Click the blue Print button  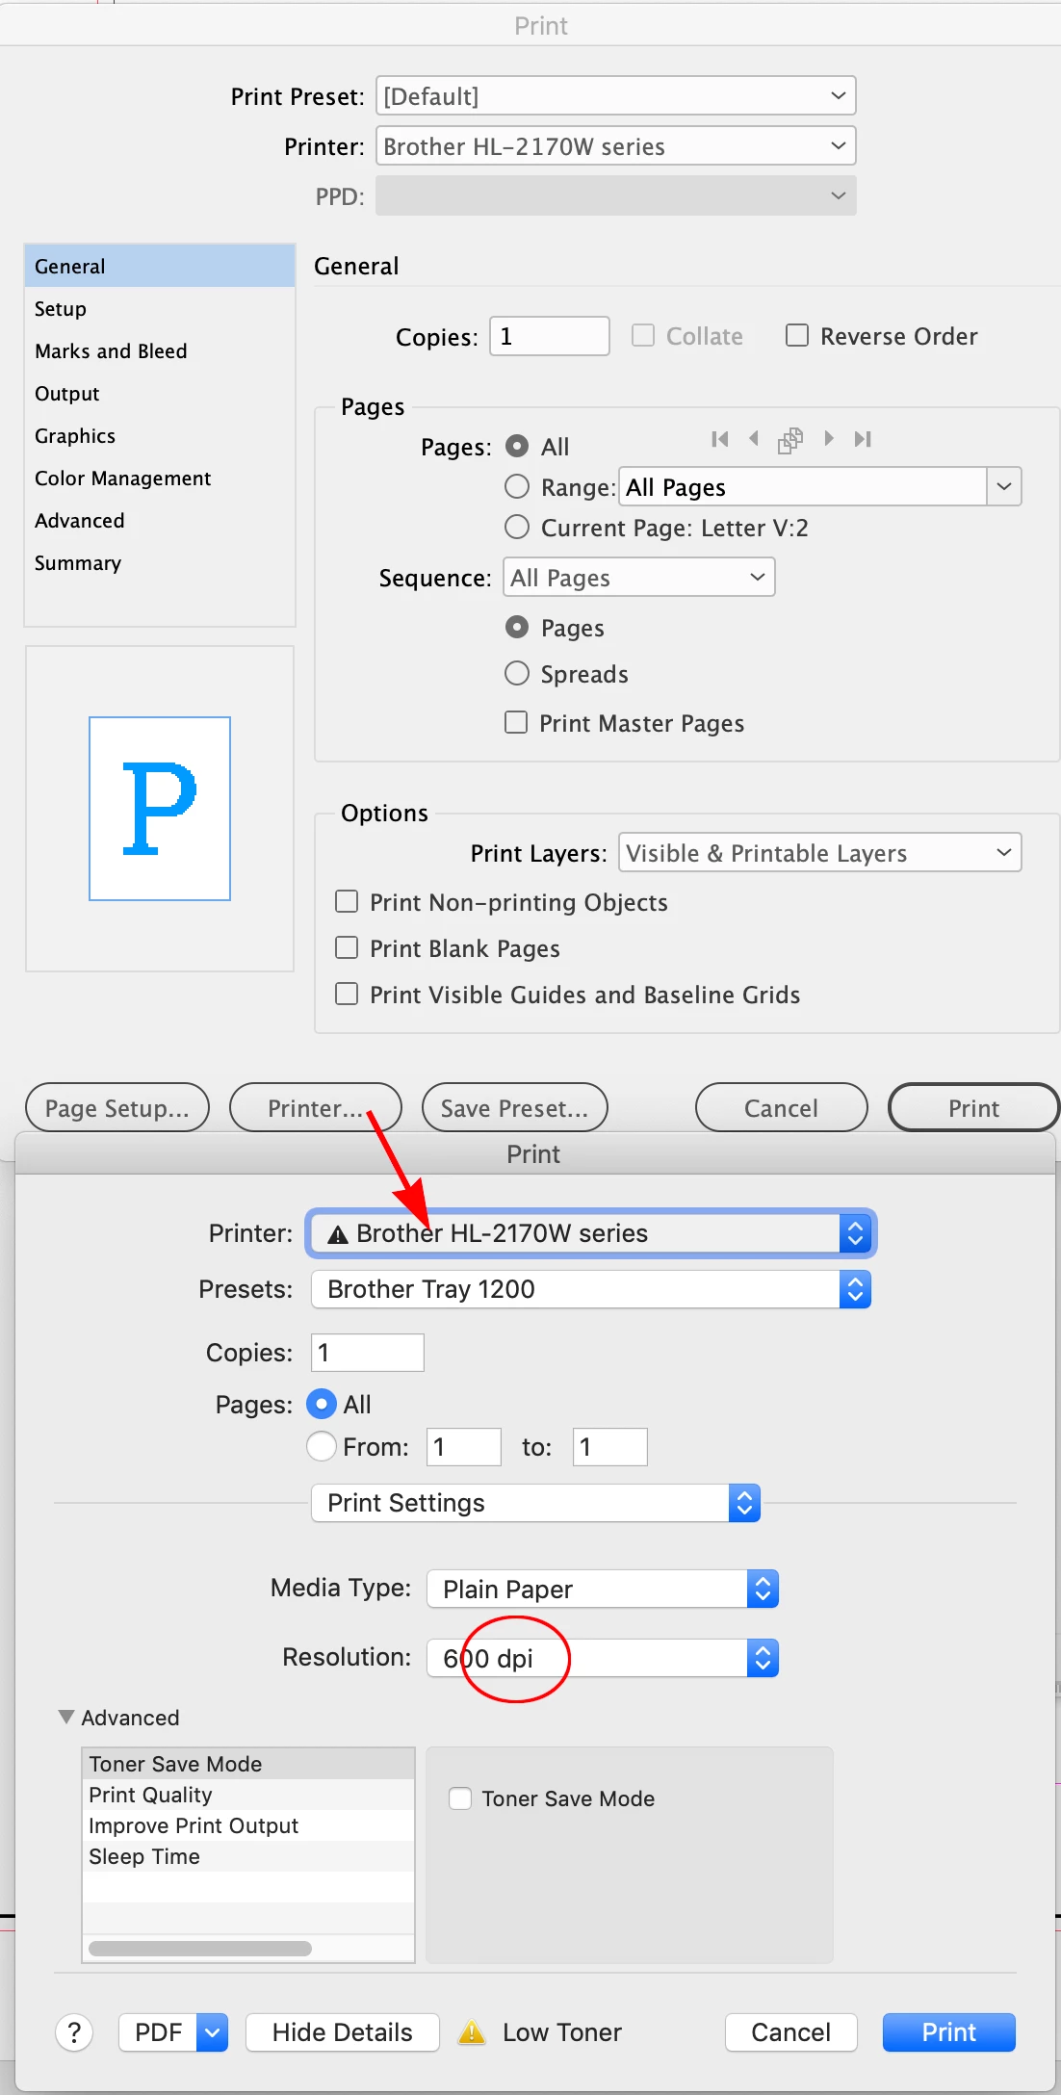[x=949, y=2032]
